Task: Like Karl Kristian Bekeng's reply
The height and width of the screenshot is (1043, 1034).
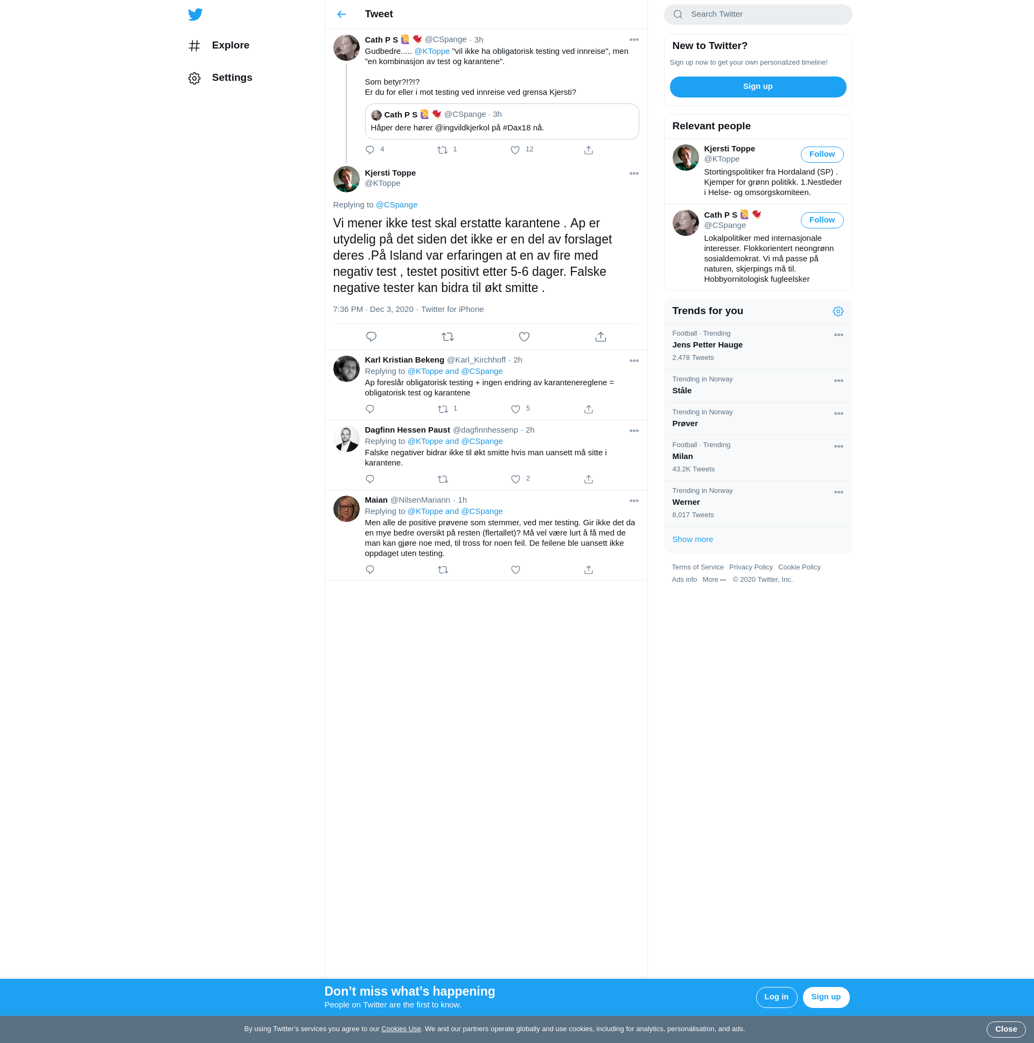Action: click(x=515, y=409)
